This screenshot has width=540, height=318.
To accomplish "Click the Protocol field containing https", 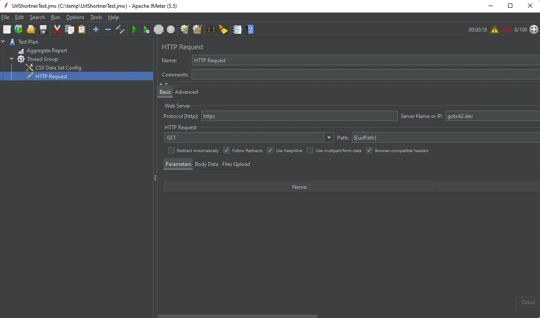I will (x=299, y=116).
